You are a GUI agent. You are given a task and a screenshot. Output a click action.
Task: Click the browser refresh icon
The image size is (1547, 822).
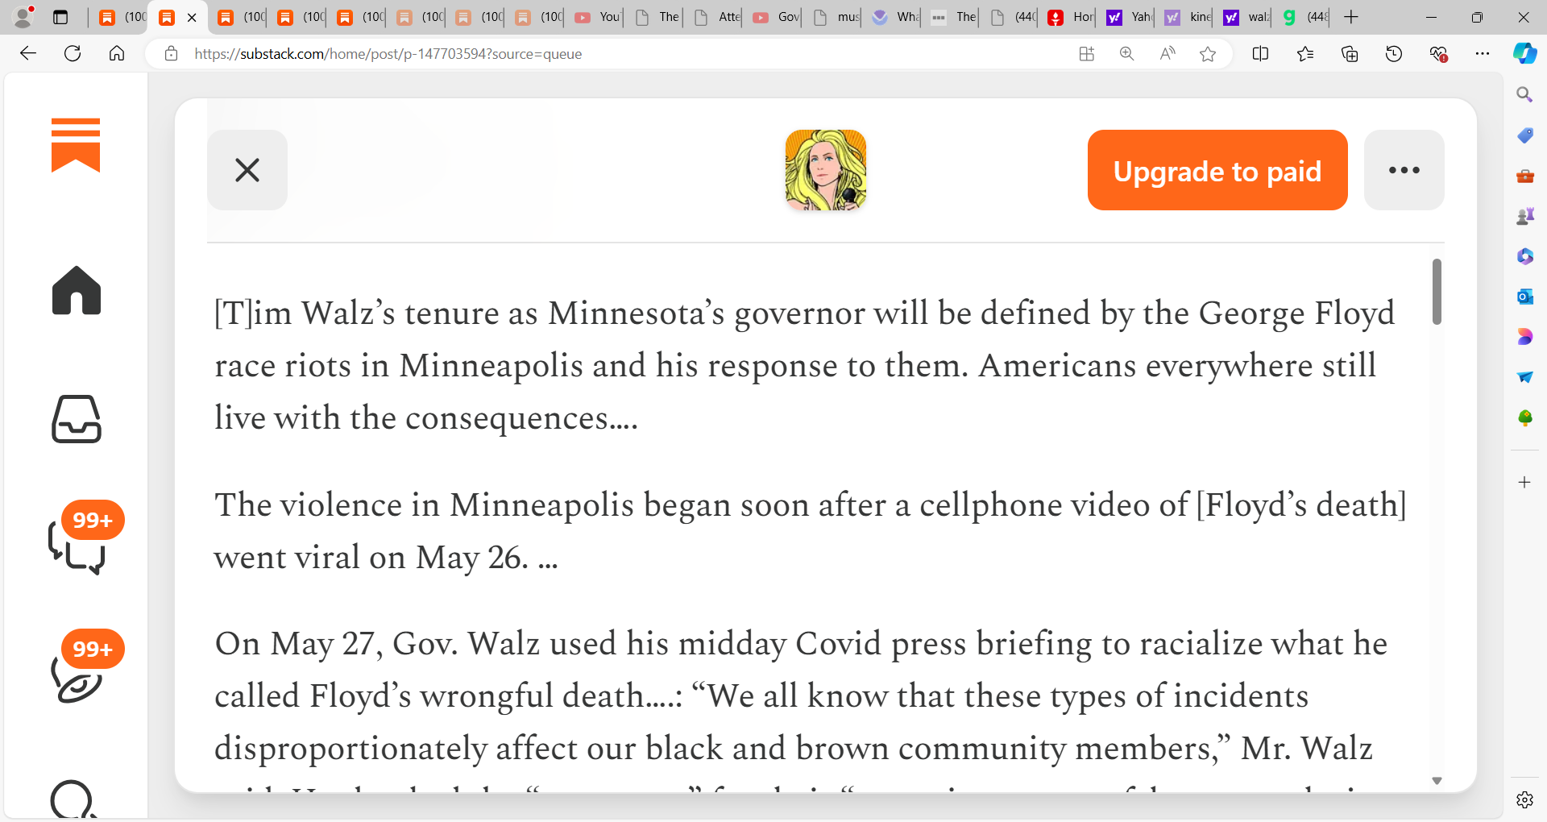coord(73,54)
